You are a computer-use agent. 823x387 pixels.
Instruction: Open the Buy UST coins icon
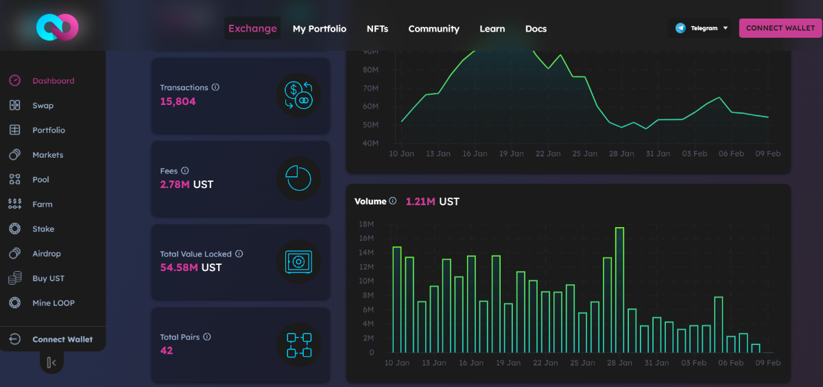click(x=15, y=279)
